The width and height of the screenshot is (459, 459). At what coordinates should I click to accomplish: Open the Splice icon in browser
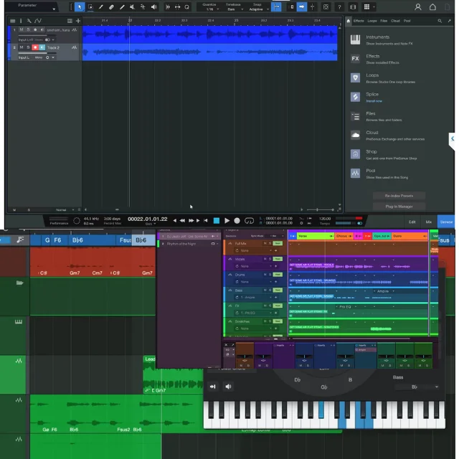355,97
